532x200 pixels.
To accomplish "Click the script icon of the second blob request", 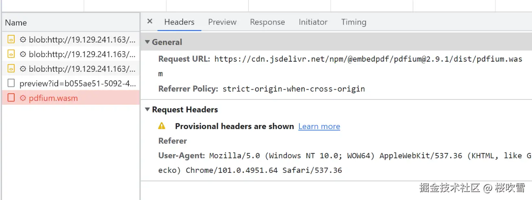I will coord(11,54).
